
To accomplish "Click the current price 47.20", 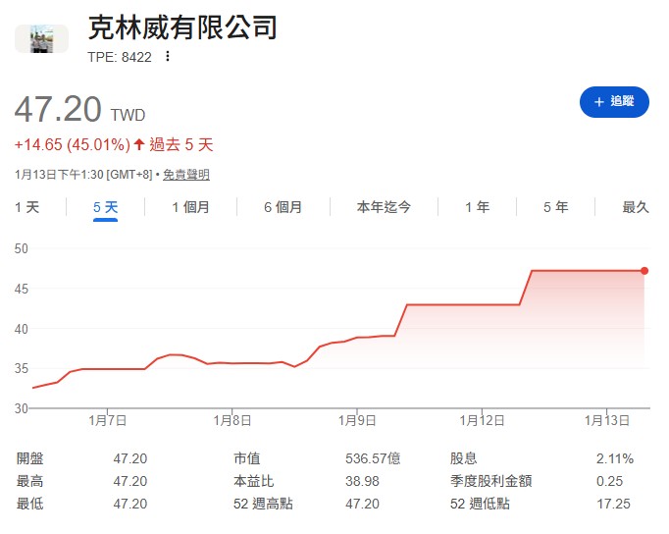I will [x=58, y=110].
